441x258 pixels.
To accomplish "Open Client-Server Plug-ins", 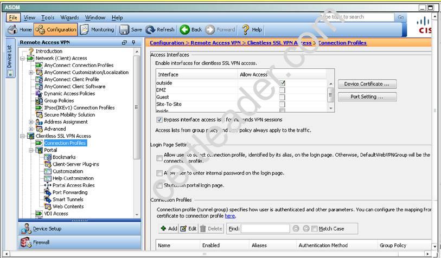I will 76,164.
